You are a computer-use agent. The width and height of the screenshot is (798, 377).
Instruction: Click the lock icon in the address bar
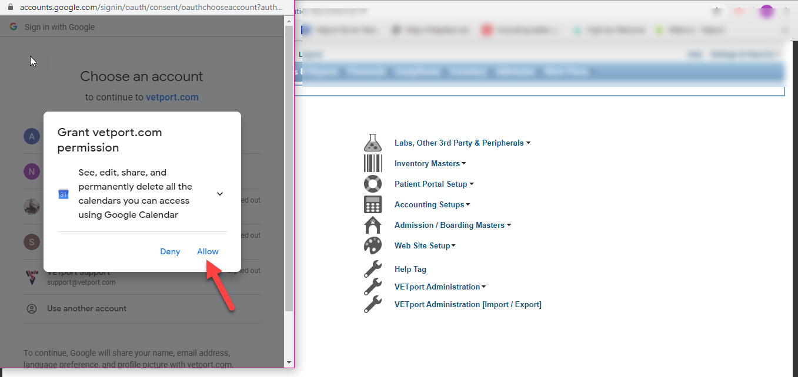point(11,8)
